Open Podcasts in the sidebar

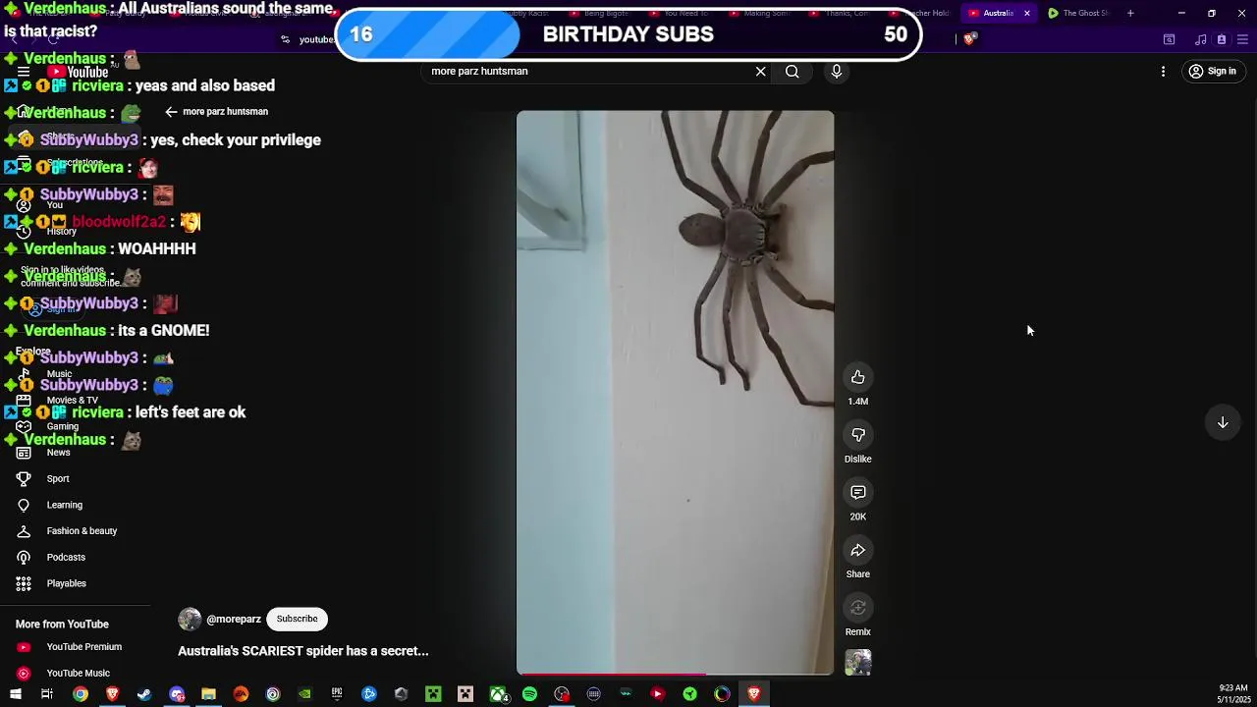(x=66, y=557)
